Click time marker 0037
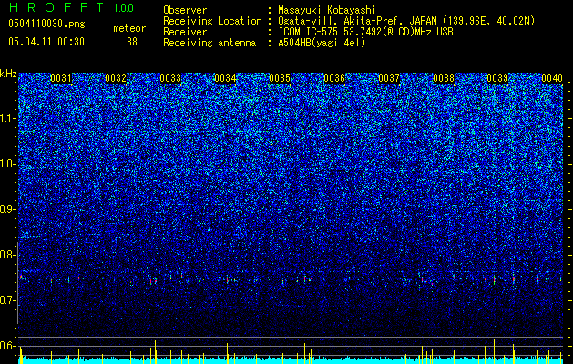The width and height of the screenshot is (573, 364). tap(389, 78)
